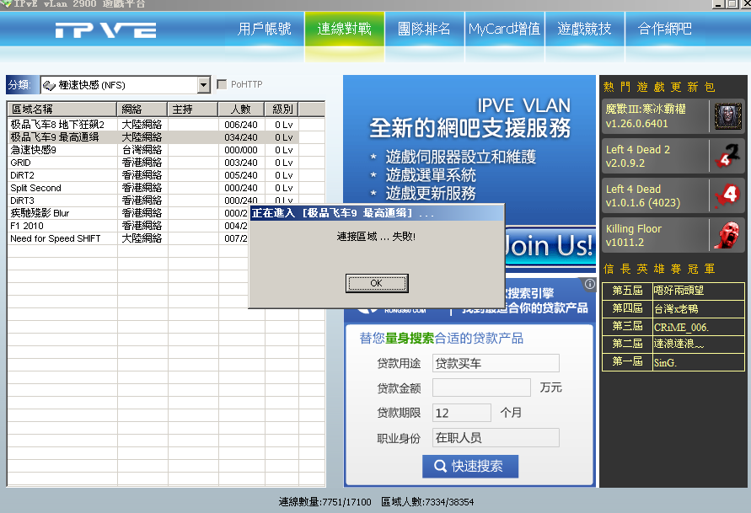Open the 贷款用途 loan purpose selector
The width and height of the screenshot is (751, 513).
495,363
